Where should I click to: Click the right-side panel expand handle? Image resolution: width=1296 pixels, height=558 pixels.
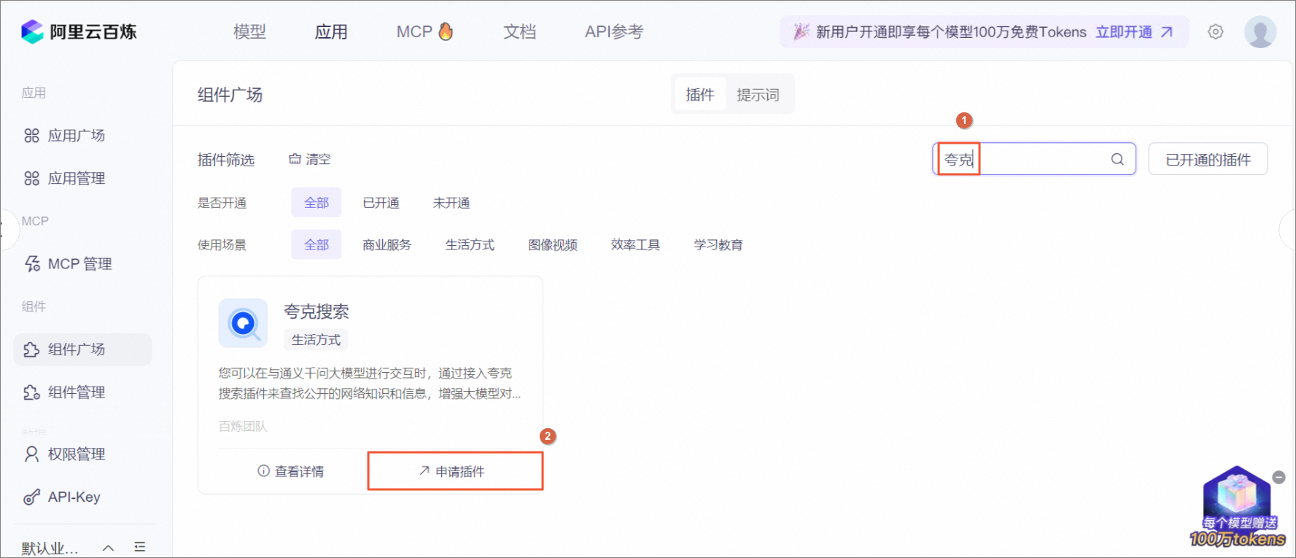pyautogui.click(x=1287, y=230)
